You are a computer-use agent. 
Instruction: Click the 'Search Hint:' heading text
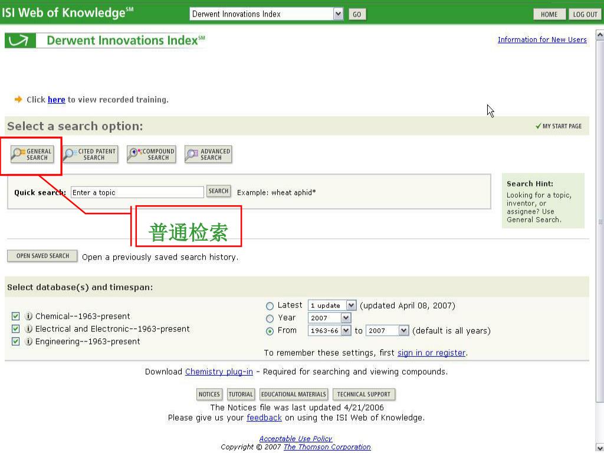pyautogui.click(x=530, y=184)
